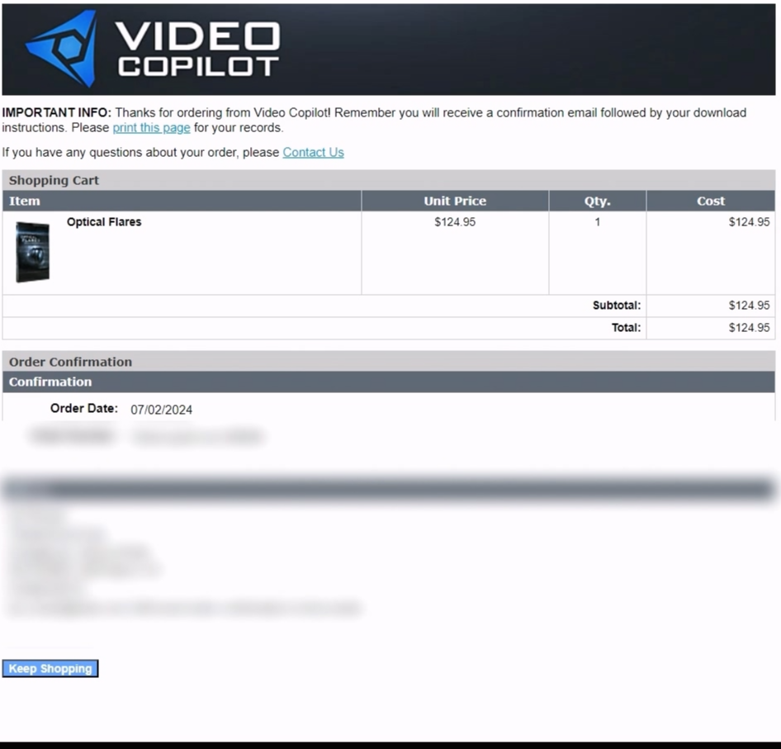781x749 pixels.
Task: Select the order date 07/02/2024
Action: (161, 410)
